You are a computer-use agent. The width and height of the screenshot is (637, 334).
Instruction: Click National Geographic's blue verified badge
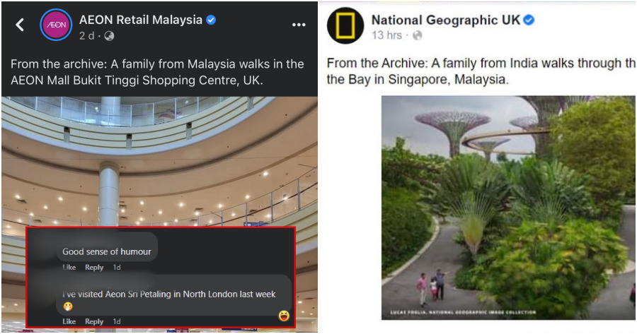click(529, 20)
